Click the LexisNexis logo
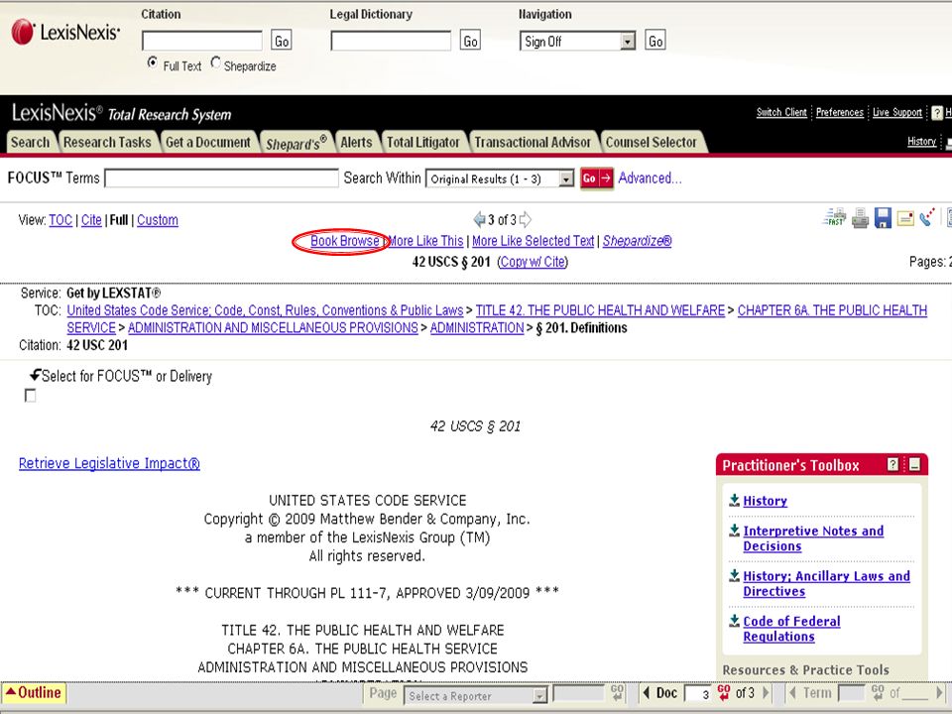The height and width of the screenshot is (714, 952). 65,32
